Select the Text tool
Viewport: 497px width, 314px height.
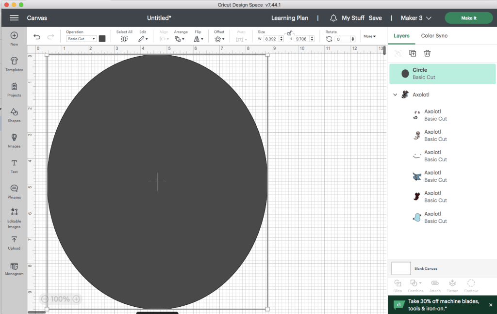pos(14,165)
